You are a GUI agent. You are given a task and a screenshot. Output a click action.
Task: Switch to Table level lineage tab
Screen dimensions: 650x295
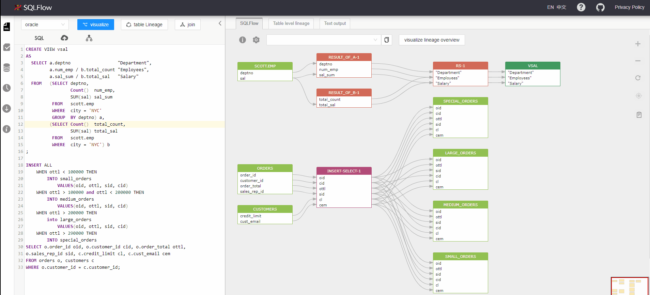291,24
